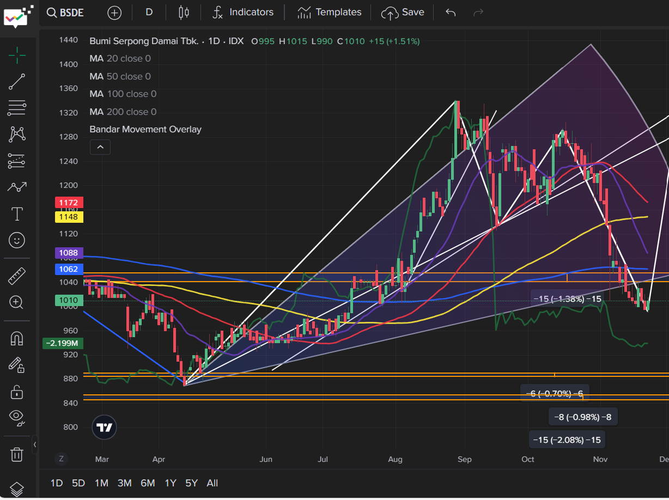Image resolution: width=669 pixels, height=500 pixels.
Task: Open the D timeframe dropdown
Action: (x=149, y=12)
